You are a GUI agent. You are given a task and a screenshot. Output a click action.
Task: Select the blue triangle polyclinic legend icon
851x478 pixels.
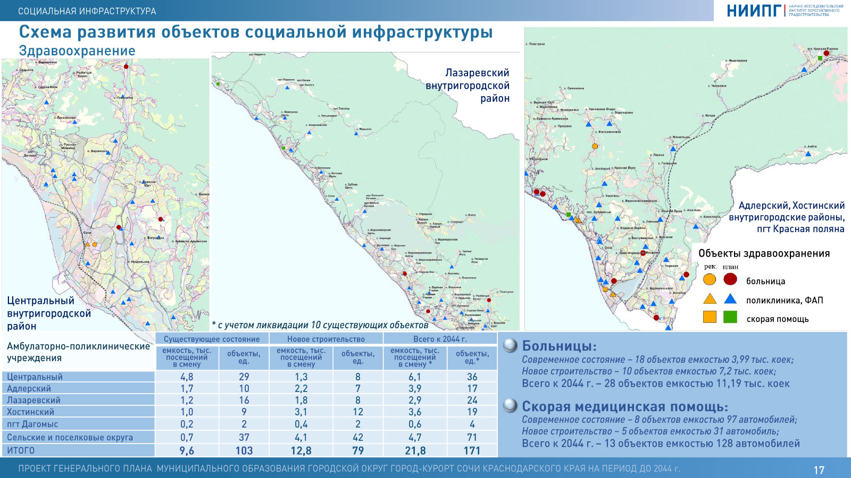tap(730, 298)
